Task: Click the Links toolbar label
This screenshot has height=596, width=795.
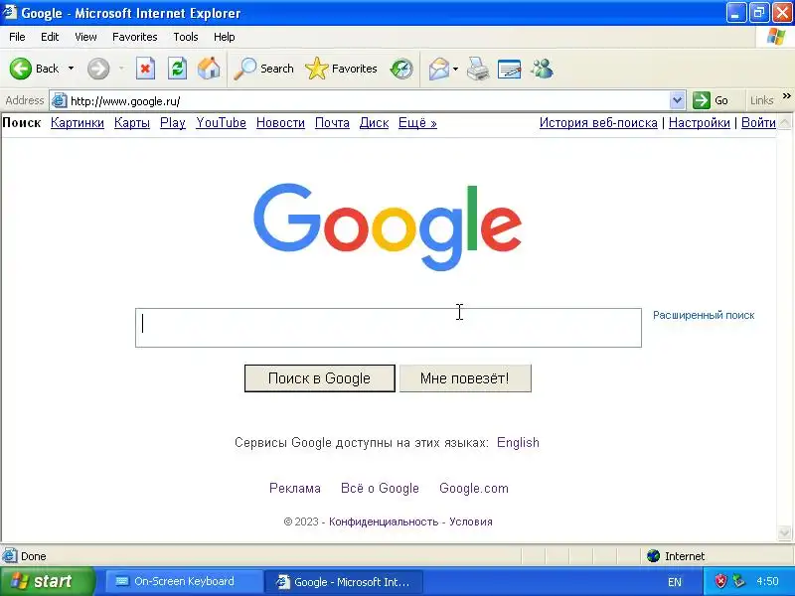Action: (x=761, y=100)
